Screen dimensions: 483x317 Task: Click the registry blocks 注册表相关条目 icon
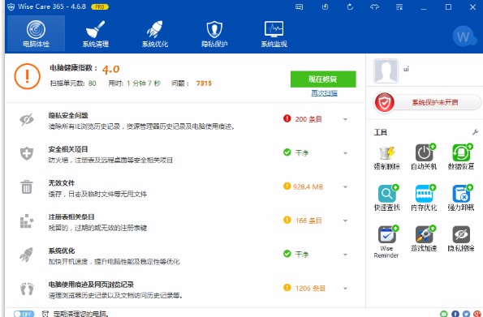[27, 221]
